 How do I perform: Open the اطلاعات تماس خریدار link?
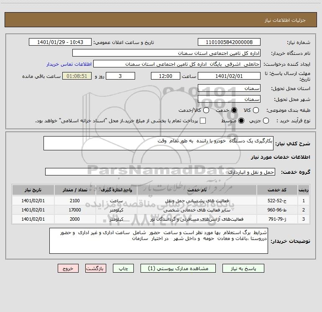point(69,64)
